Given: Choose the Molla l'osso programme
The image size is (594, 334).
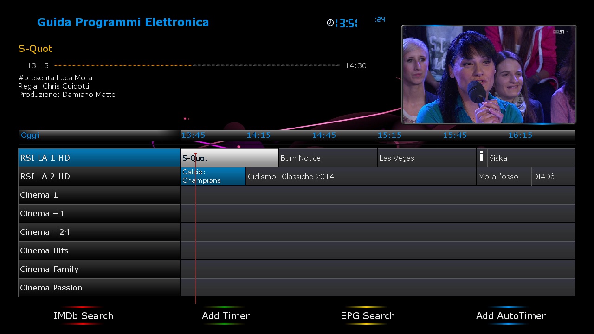Looking at the screenshot, I should (504, 176).
